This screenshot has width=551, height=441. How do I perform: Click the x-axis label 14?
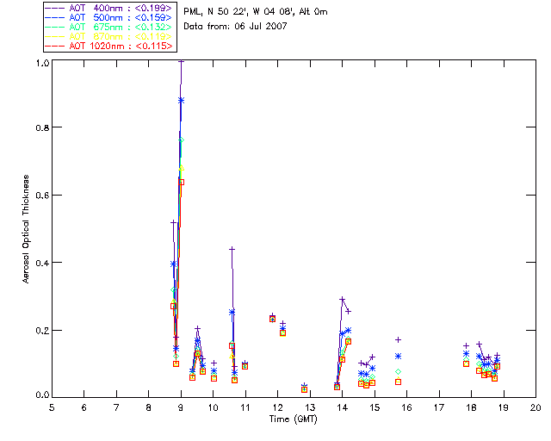343,407
